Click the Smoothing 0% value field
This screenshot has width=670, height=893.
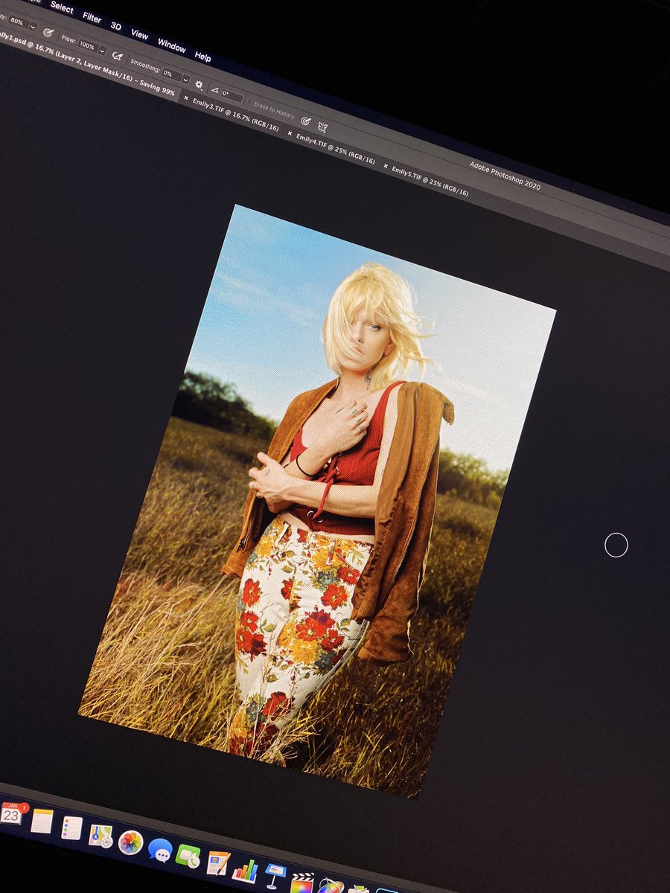171,74
